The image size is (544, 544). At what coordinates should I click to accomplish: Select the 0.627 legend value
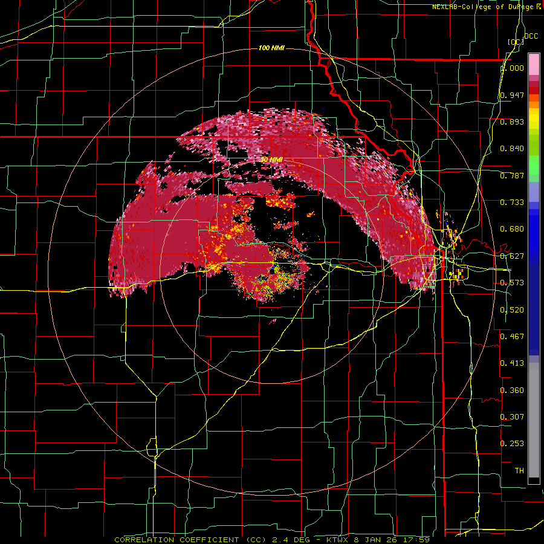[x=512, y=256]
